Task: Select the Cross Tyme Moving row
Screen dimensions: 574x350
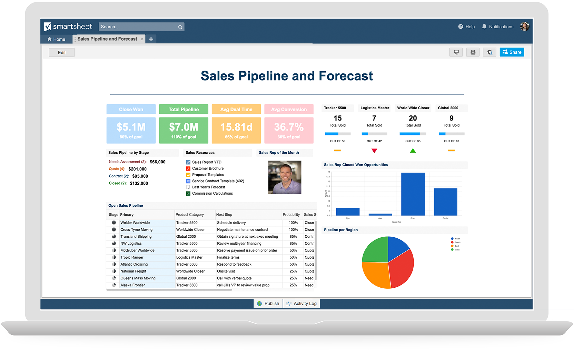Action: tap(210, 230)
